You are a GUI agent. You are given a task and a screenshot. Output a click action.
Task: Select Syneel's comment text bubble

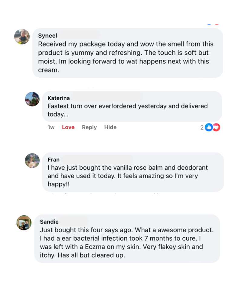[x=127, y=57]
